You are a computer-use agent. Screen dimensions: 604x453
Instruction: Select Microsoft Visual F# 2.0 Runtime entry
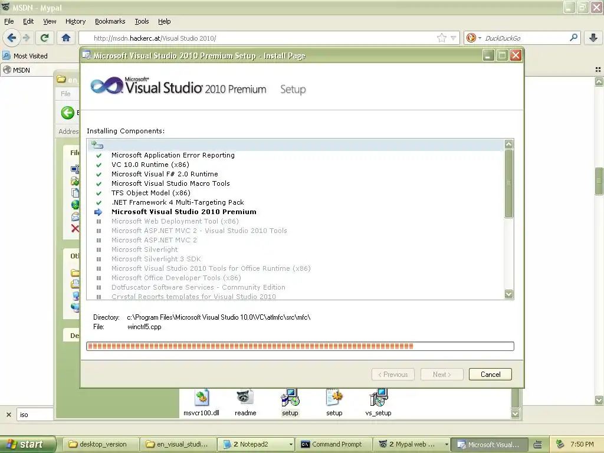165,174
